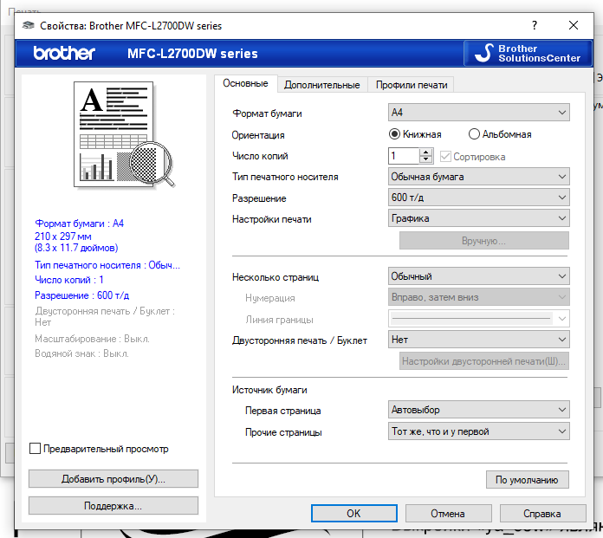Open Brother SolutionsCenter link
603x538 pixels.
[528, 53]
